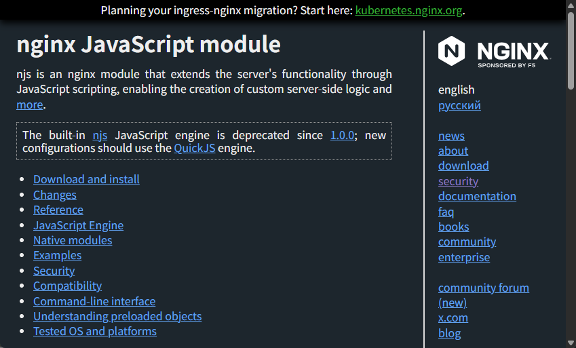The width and height of the screenshot is (576, 348).
Task: Go to the community sidebar link
Action: pyautogui.click(x=467, y=241)
